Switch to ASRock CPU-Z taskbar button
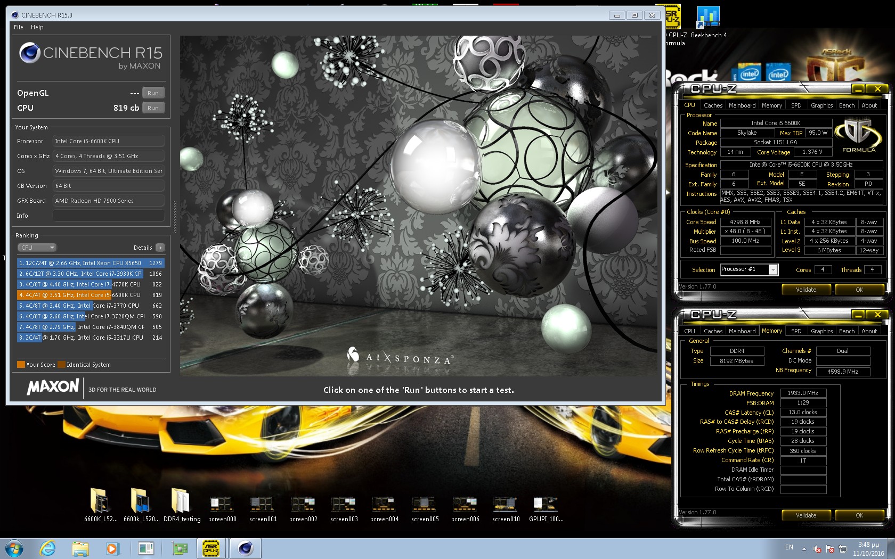The height and width of the screenshot is (559, 895). 211,548
